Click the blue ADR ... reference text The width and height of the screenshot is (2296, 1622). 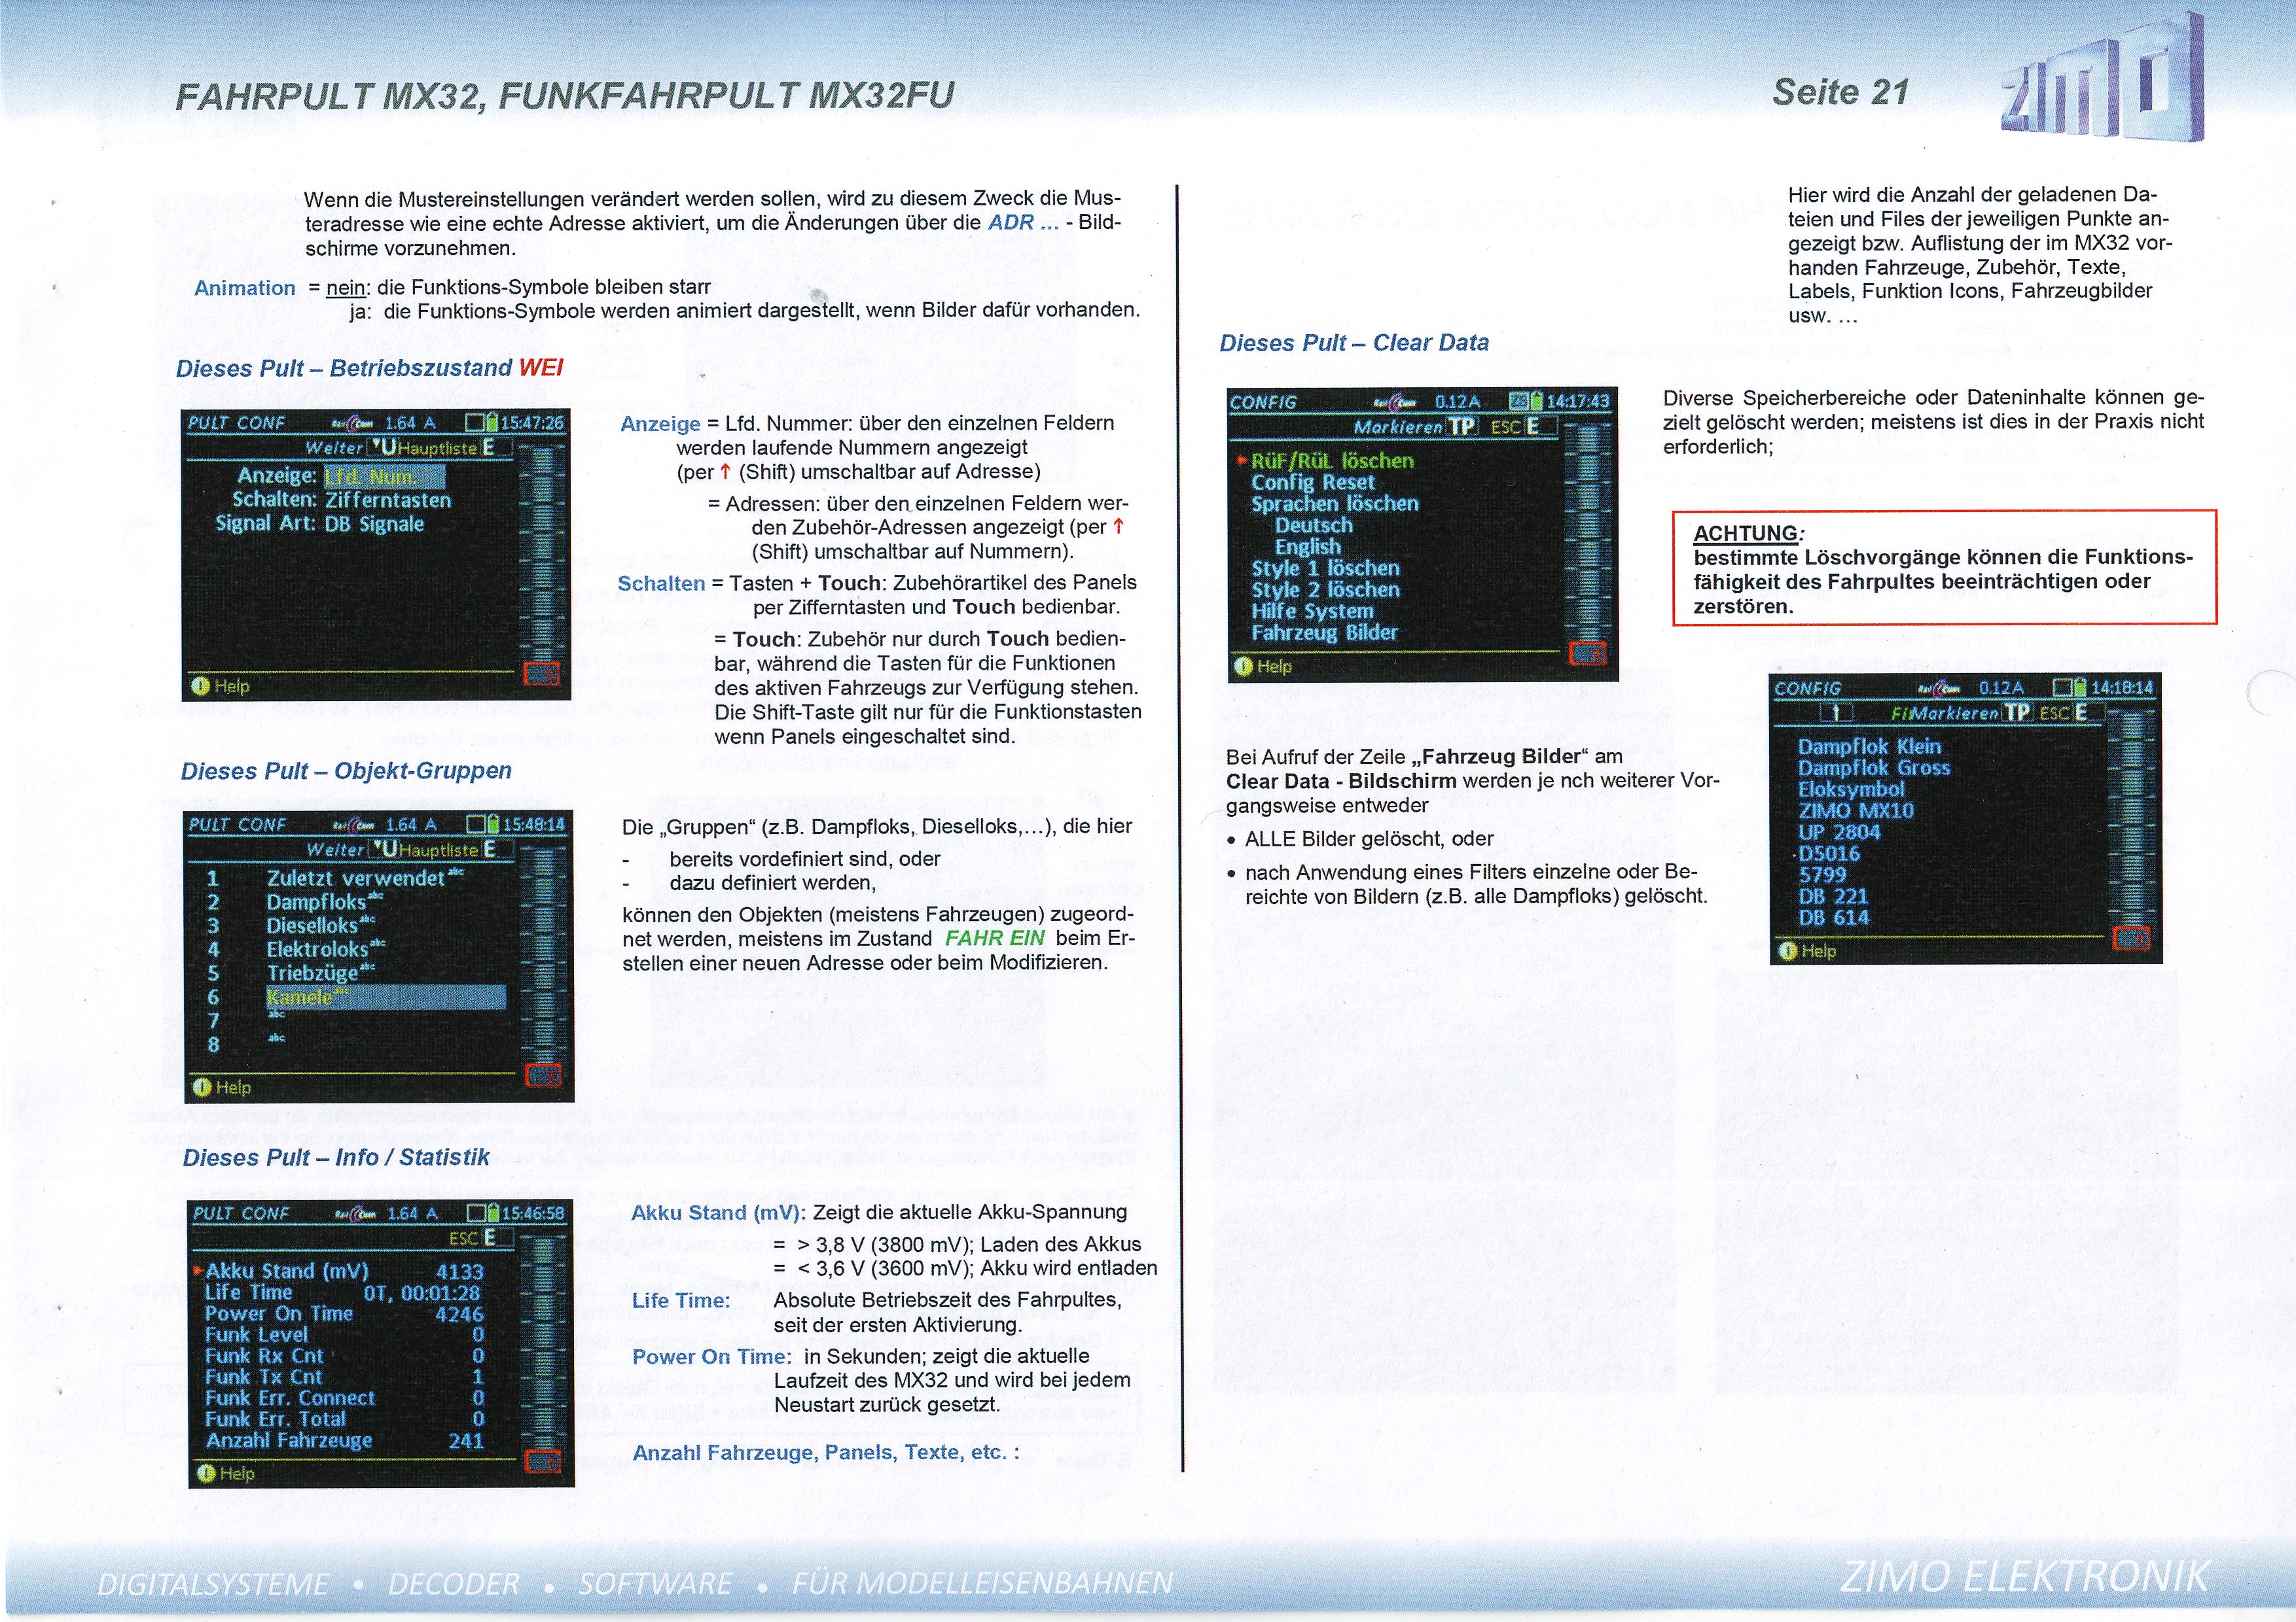[1023, 222]
